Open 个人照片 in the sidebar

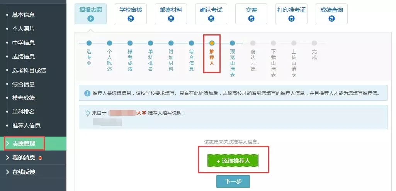pyautogui.click(x=23, y=29)
